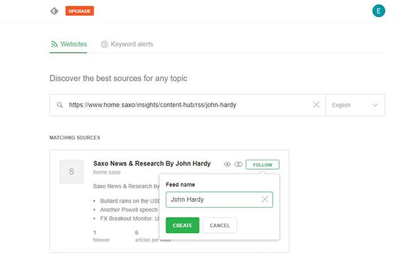Open the user avatar E menu
This screenshot has height=264, width=396.
(x=378, y=10)
